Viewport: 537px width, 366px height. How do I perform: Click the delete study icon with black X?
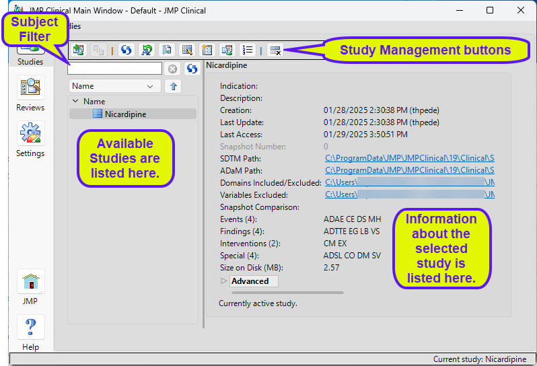(x=275, y=50)
